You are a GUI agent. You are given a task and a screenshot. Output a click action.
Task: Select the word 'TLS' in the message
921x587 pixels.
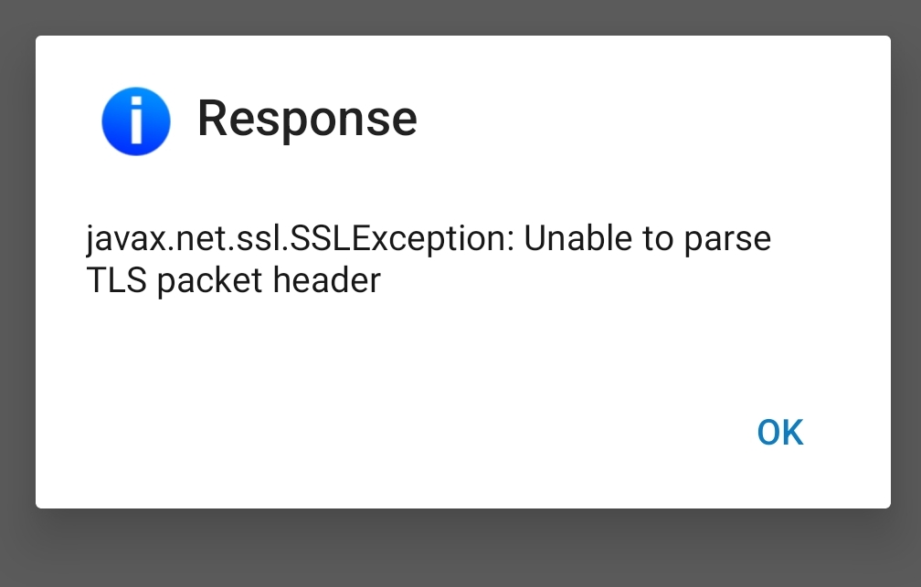point(116,279)
